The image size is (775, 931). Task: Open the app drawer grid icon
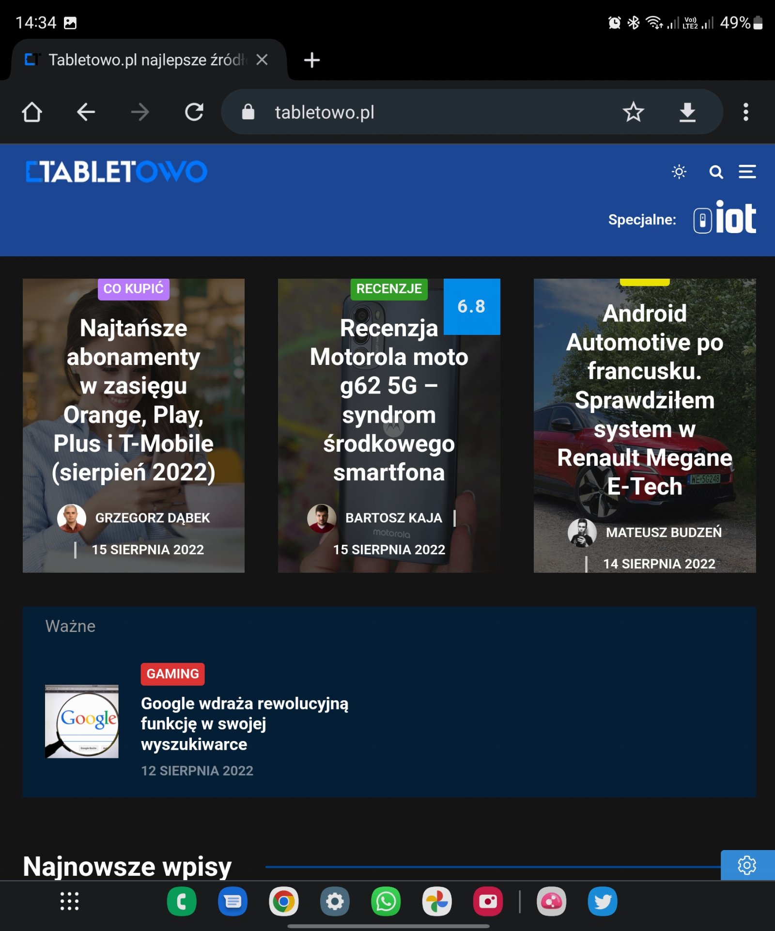coord(69,901)
